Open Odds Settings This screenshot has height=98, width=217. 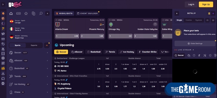195,43
